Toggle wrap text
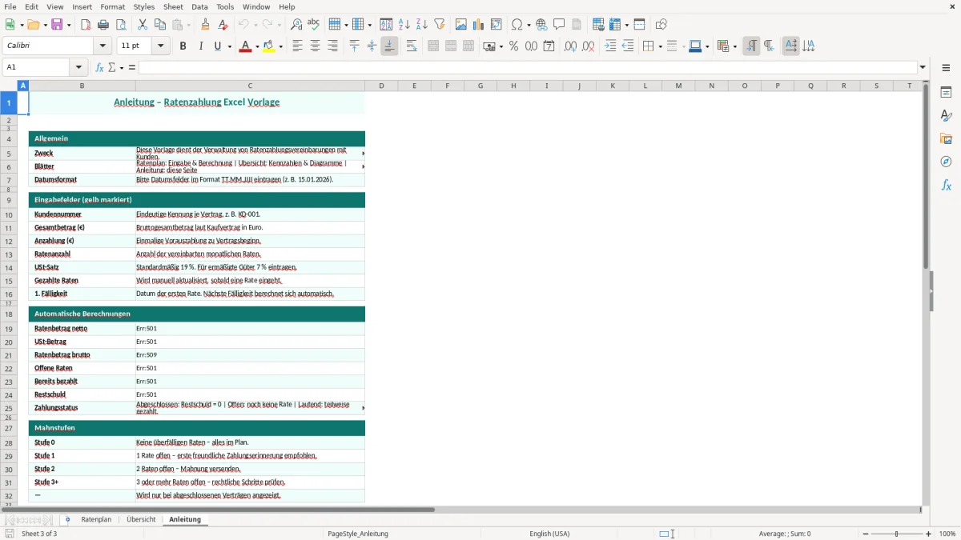This screenshot has width=961, height=540. pos(412,46)
